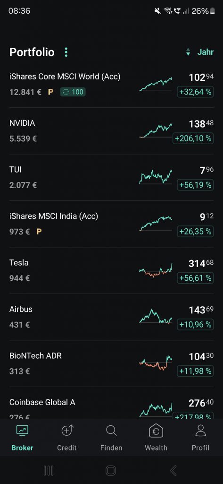Viewport: 223px width, 484px height.
Task: Open the Airbus position details
Action: coord(111,317)
